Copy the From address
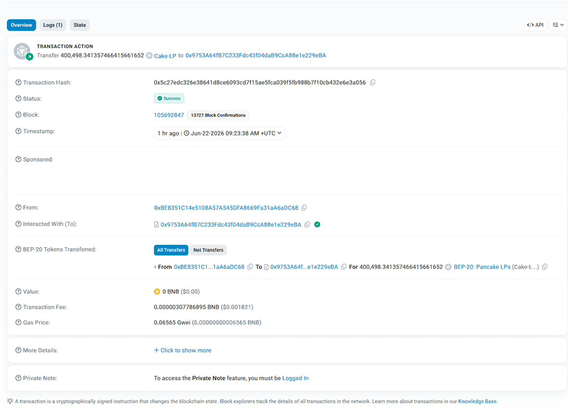The height and width of the screenshot is (410, 568). (x=304, y=207)
